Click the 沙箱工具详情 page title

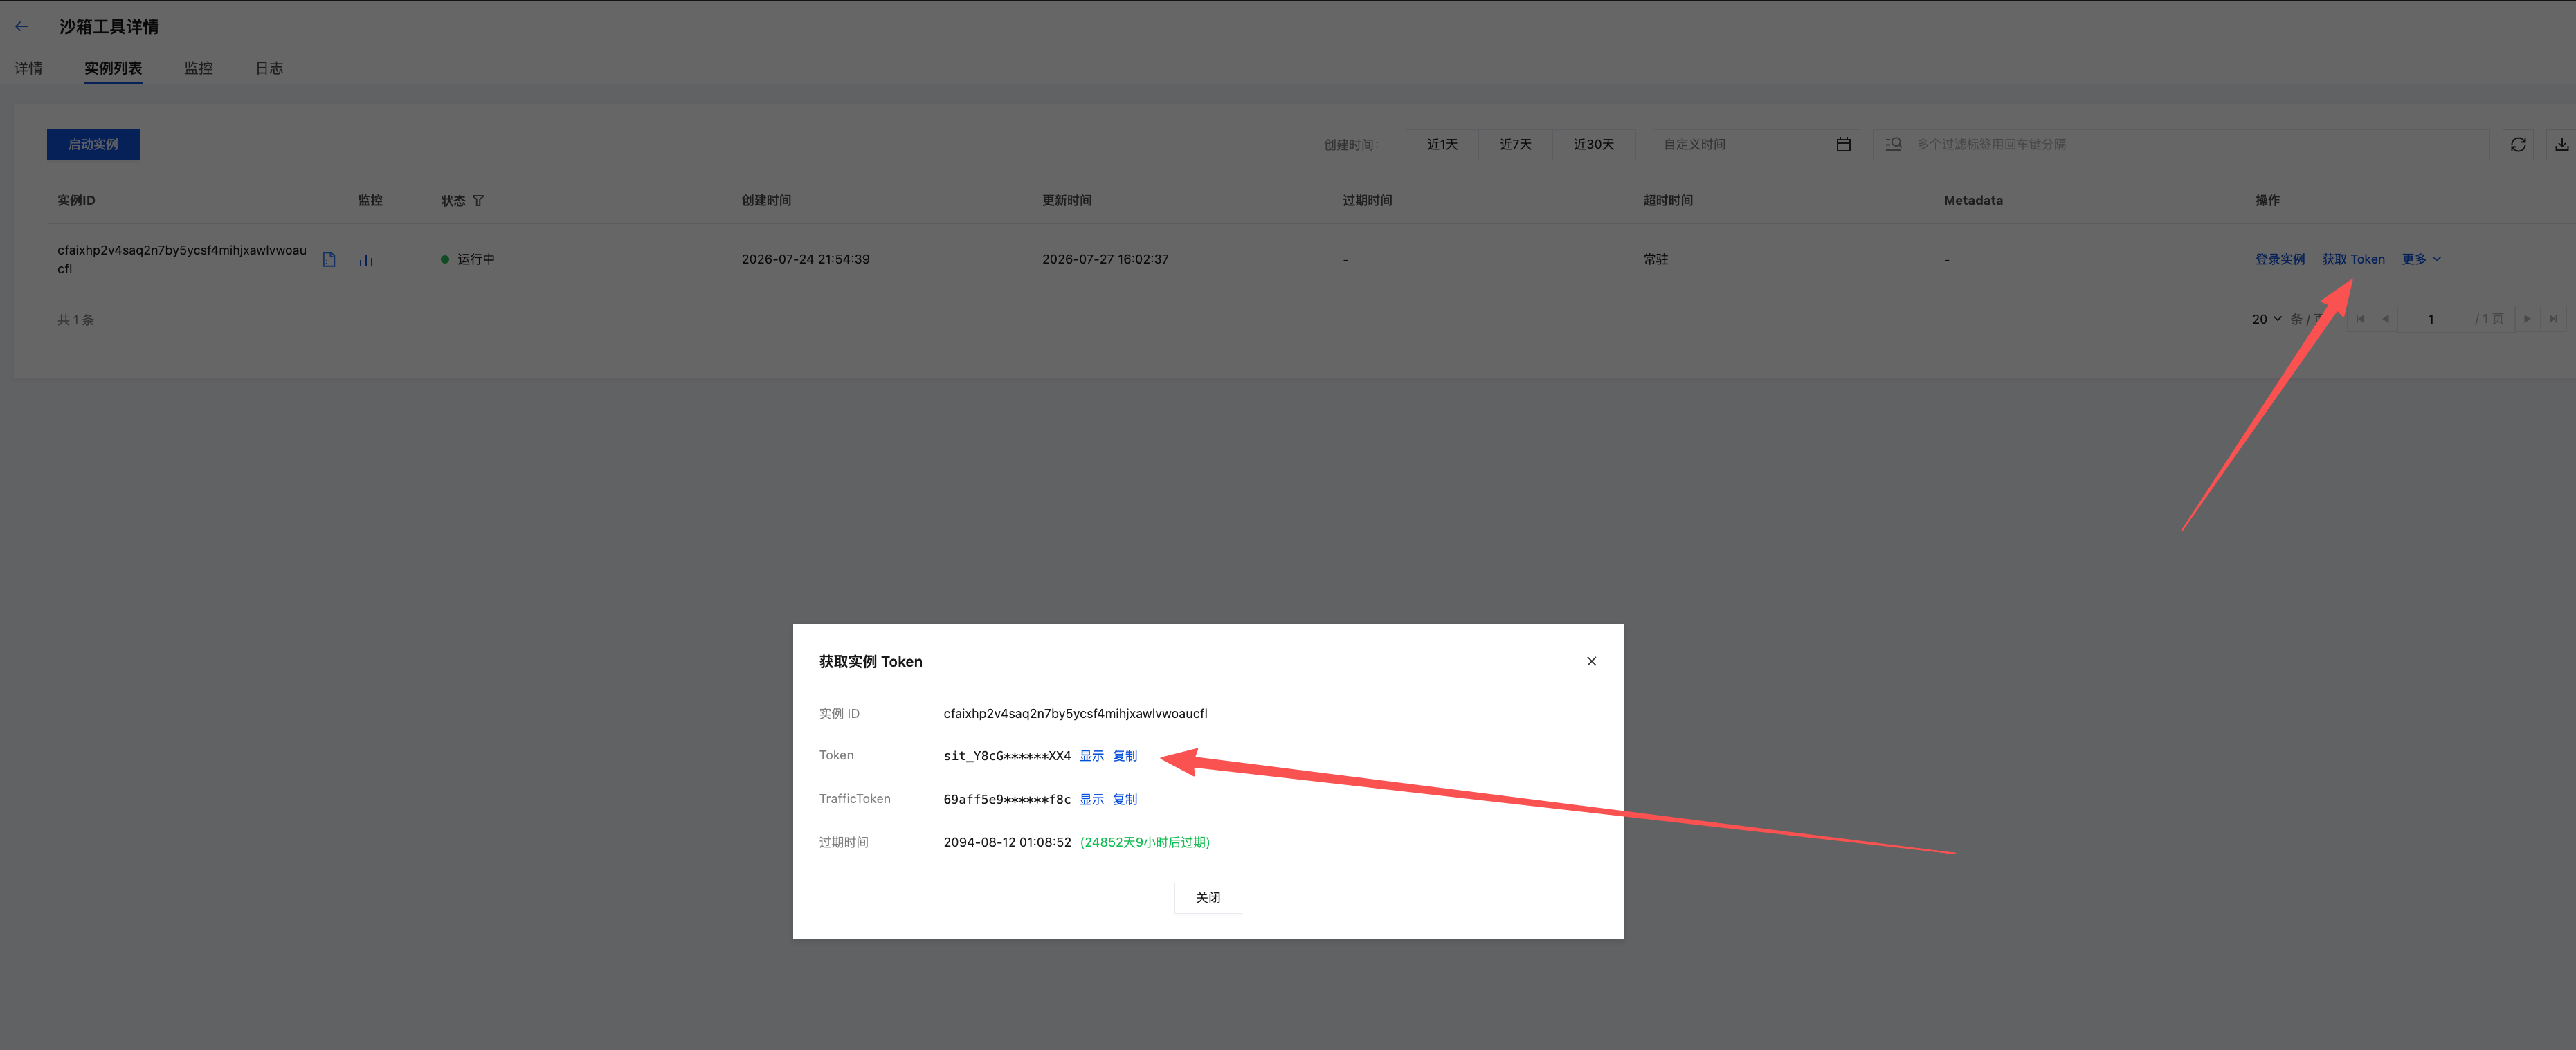(x=109, y=27)
